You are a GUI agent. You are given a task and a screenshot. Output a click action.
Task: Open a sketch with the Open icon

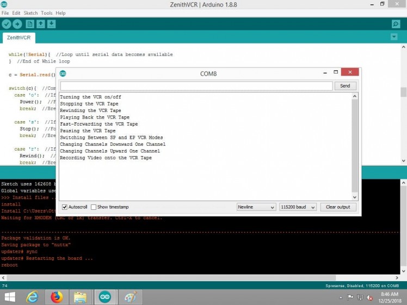pyautogui.click(x=40, y=24)
